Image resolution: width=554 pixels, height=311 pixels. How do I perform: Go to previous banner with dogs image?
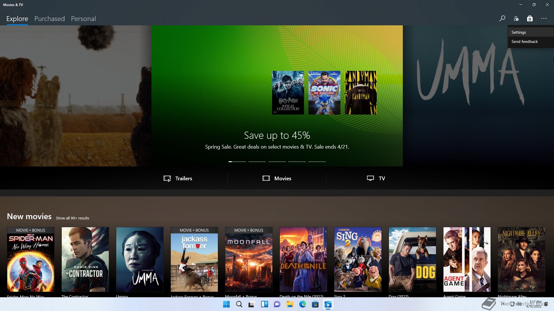click(x=76, y=96)
